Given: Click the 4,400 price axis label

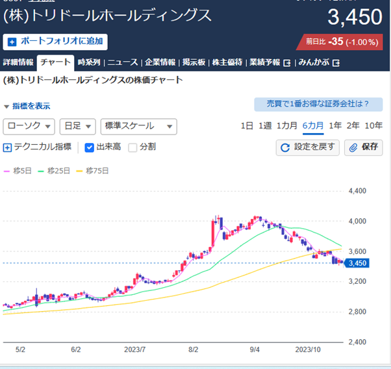Looking at the screenshot, I should tap(357, 191).
